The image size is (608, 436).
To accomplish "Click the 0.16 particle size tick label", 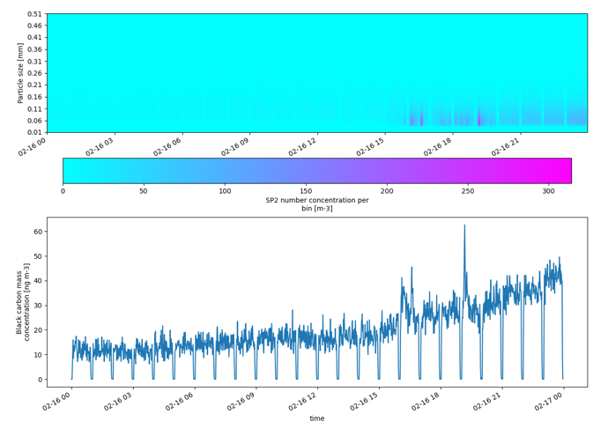I will pos(34,97).
